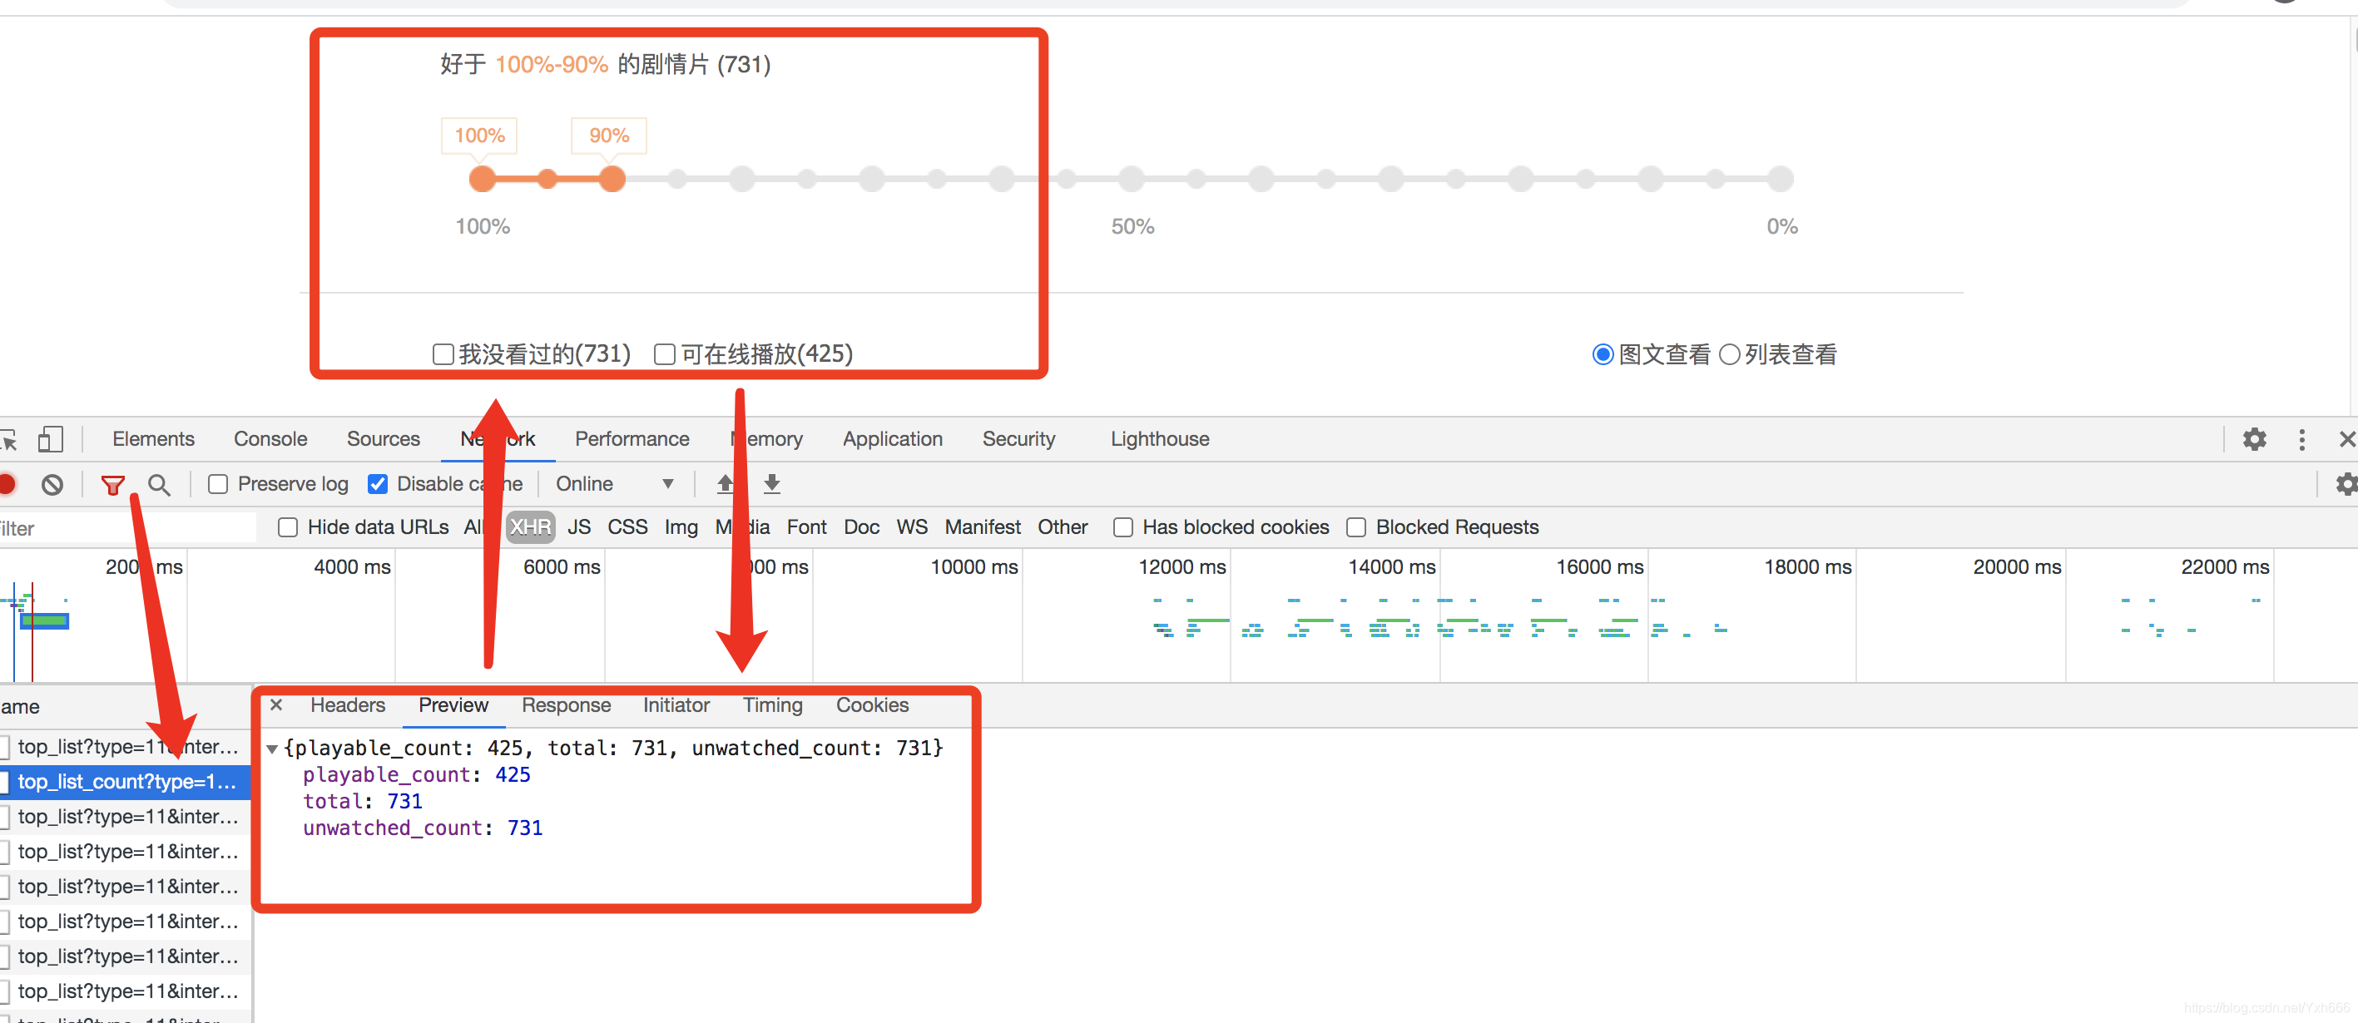
Task: Open the Application tab
Action: point(893,439)
